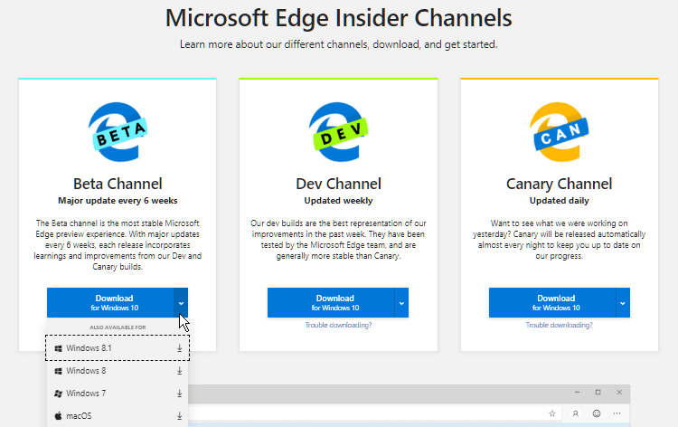Viewport: 678px width, 427px height.
Task: Click the favorites star in preview browser
Action: [552, 413]
